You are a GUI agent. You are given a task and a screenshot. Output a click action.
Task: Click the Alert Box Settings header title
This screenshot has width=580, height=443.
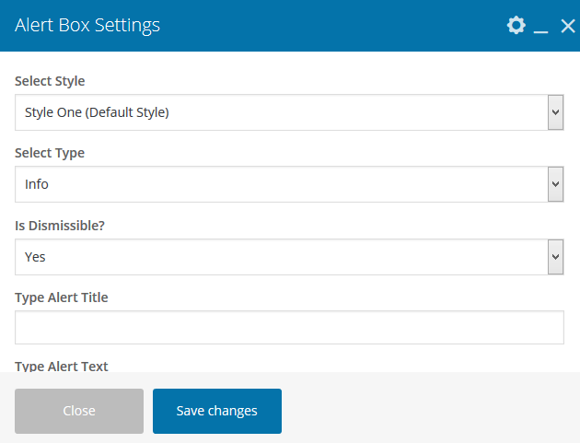point(87,26)
